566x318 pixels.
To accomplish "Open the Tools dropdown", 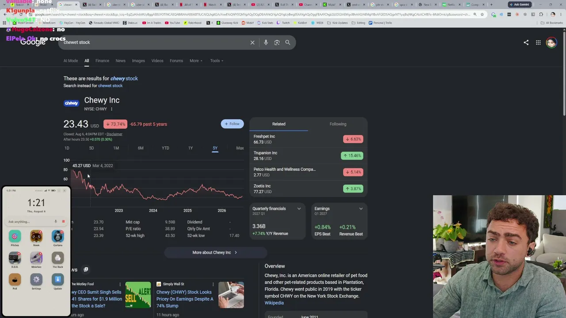I will tap(217, 61).
